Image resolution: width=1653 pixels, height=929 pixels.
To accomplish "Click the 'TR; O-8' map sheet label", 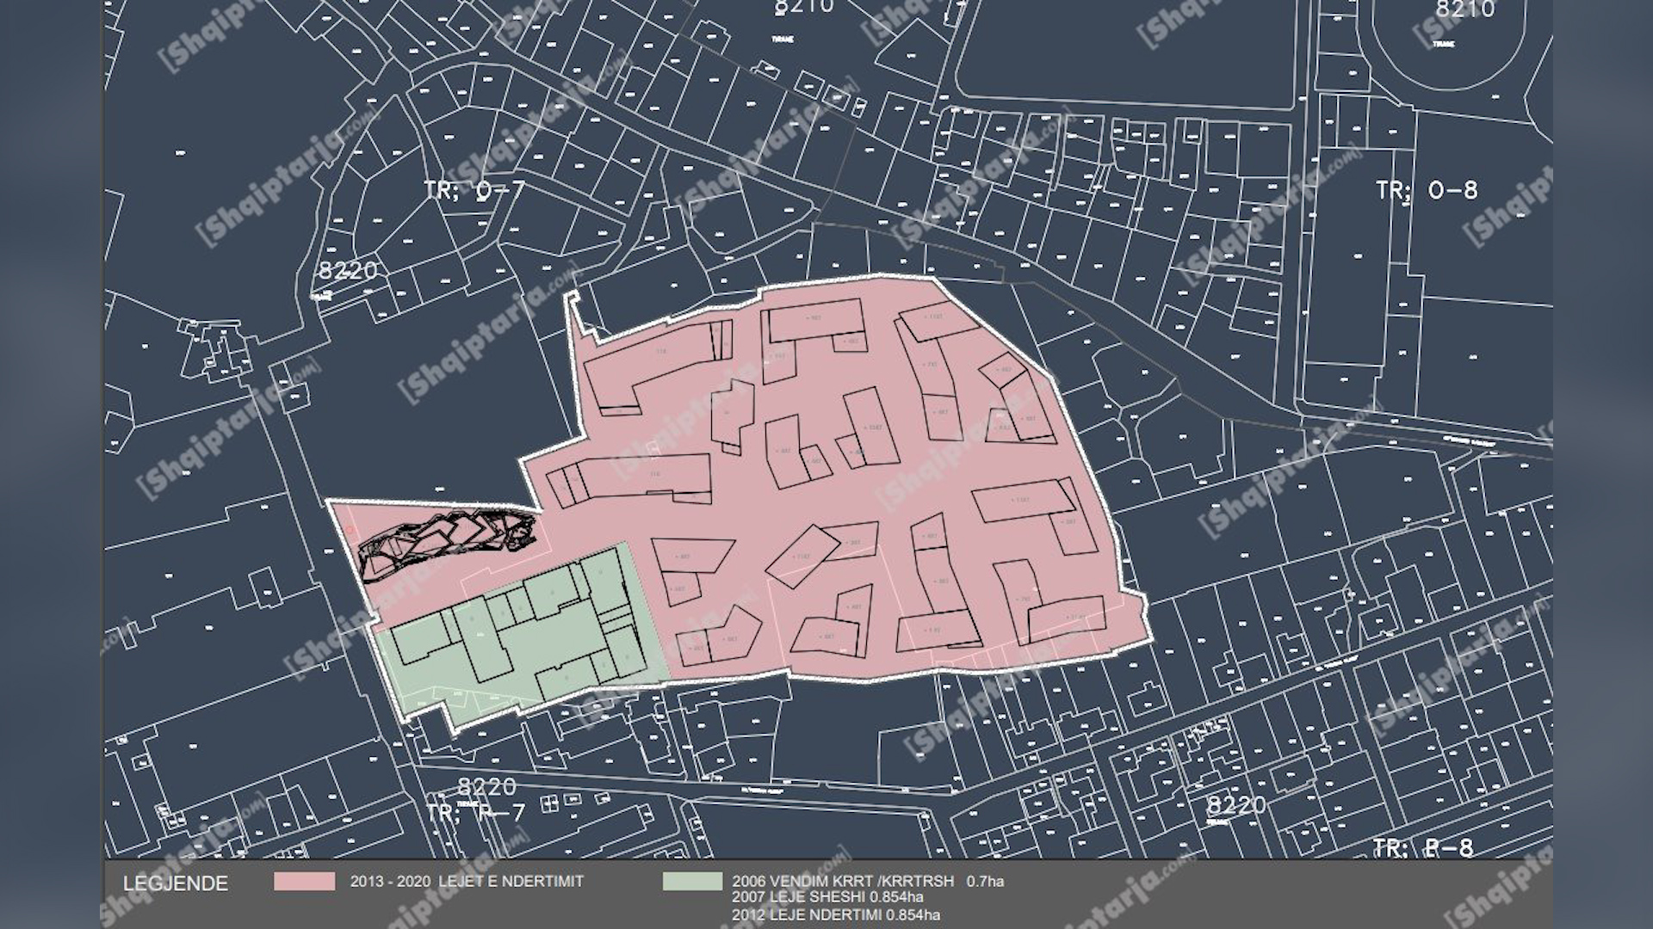I will coord(1426,190).
